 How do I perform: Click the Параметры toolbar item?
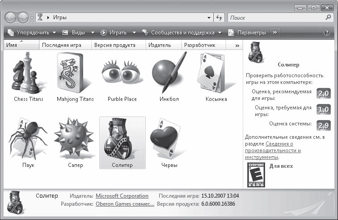247,33
